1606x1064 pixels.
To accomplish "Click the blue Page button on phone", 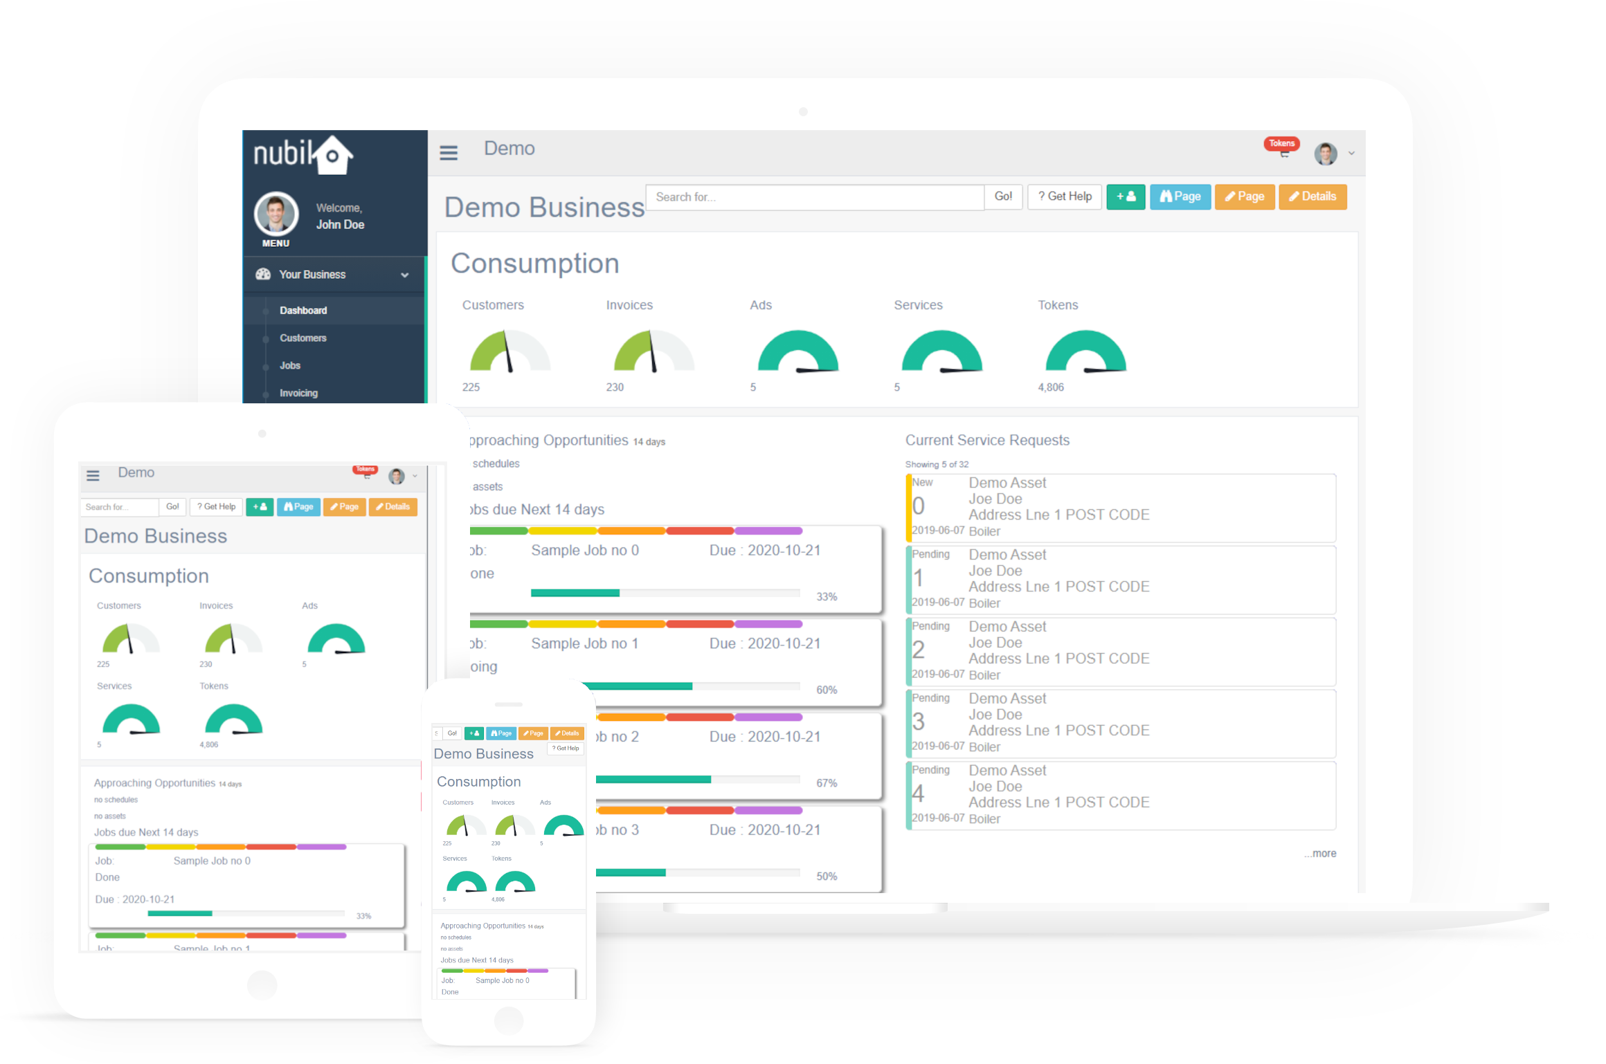I will coord(501,733).
